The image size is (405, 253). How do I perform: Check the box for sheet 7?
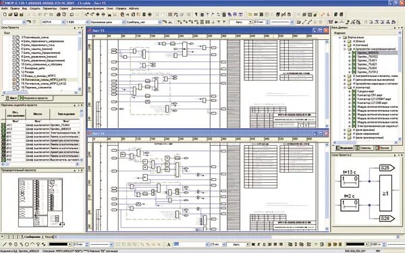[14, 53]
